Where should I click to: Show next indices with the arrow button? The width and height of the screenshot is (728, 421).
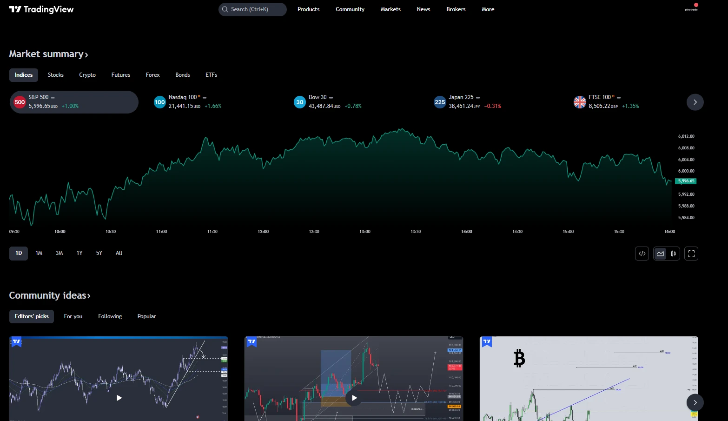click(695, 102)
